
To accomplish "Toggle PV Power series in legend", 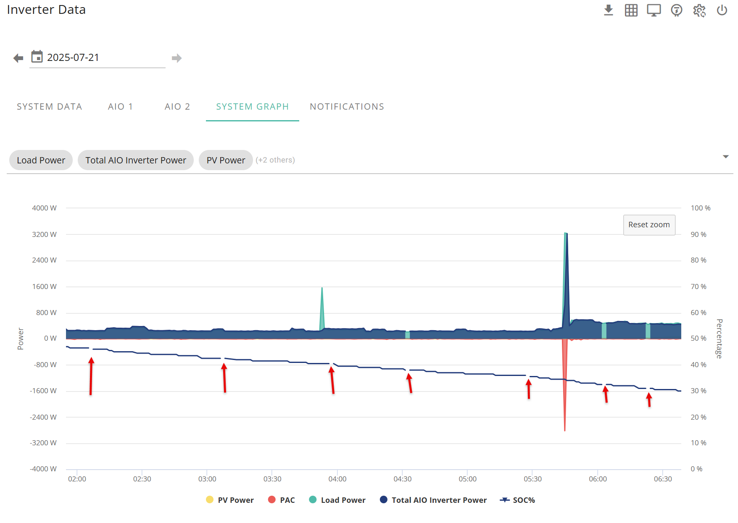I will (x=230, y=500).
